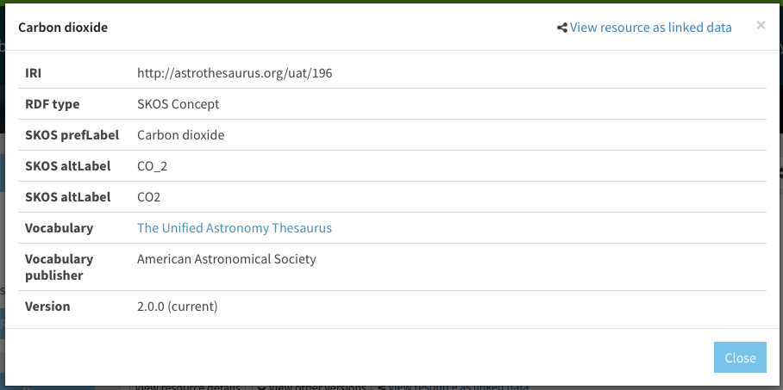
Task: Click the CO2 altLabel value
Action: tap(149, 197)
